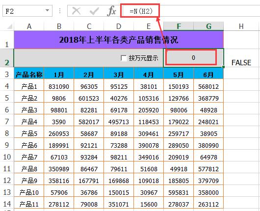Select column C header
260x211 pixels.
tap(89, 26)
